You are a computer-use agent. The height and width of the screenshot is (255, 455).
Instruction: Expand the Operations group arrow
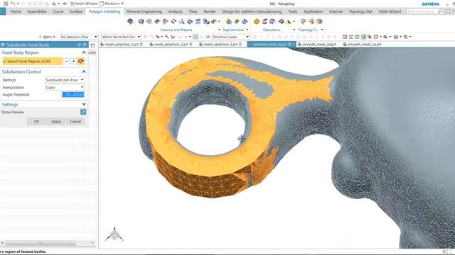click(x=294, y=30)
